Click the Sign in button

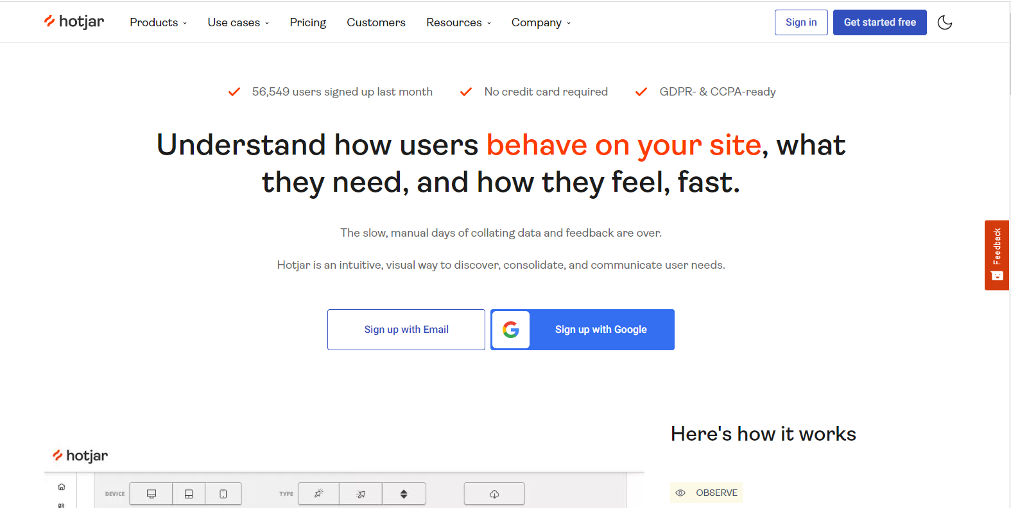801,22
